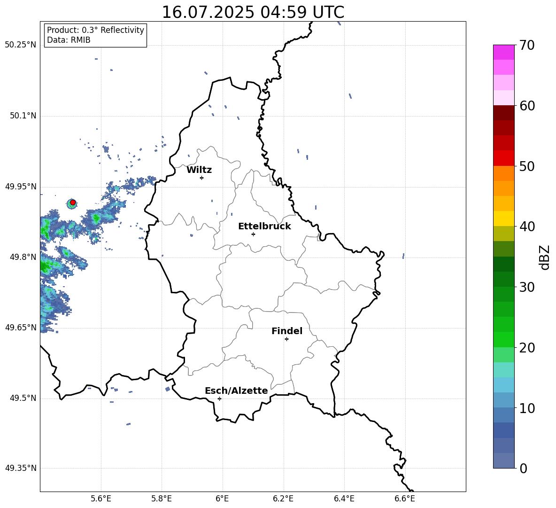Click the Wiltz station cross marker
Image resolution: width=556 pixels, height=508 pixels.
(202, 178)
